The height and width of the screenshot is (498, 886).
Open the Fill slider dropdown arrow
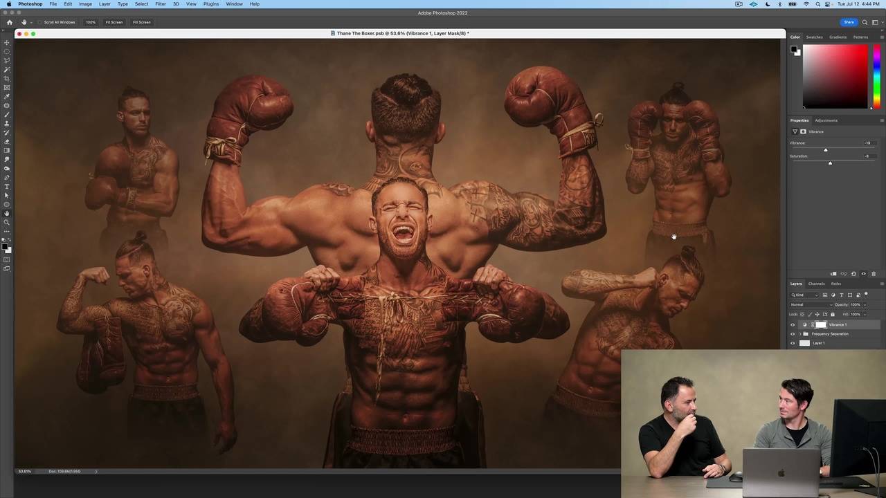[x=865, y=315]
